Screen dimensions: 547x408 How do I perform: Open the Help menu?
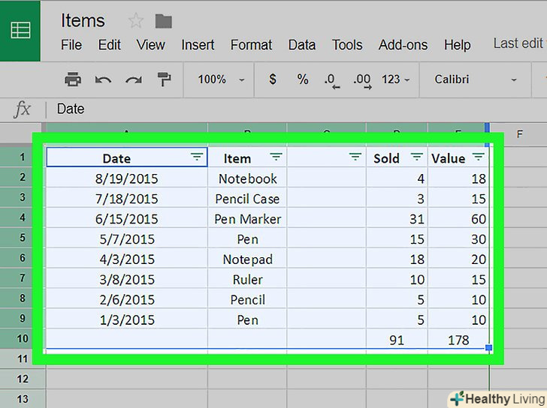[457, 45]
